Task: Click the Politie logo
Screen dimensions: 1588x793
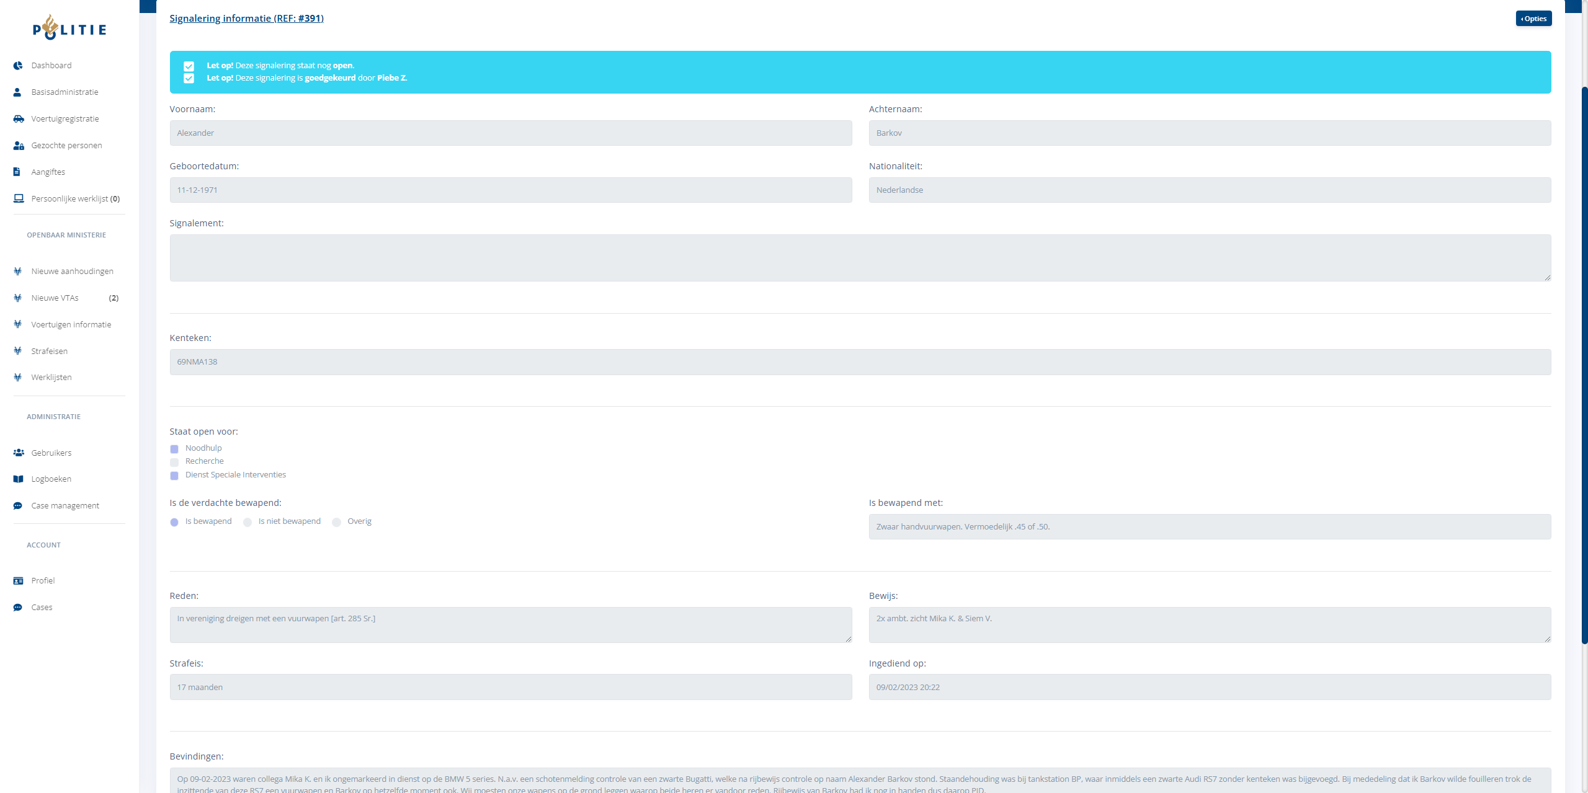Action: pos(69,28)
